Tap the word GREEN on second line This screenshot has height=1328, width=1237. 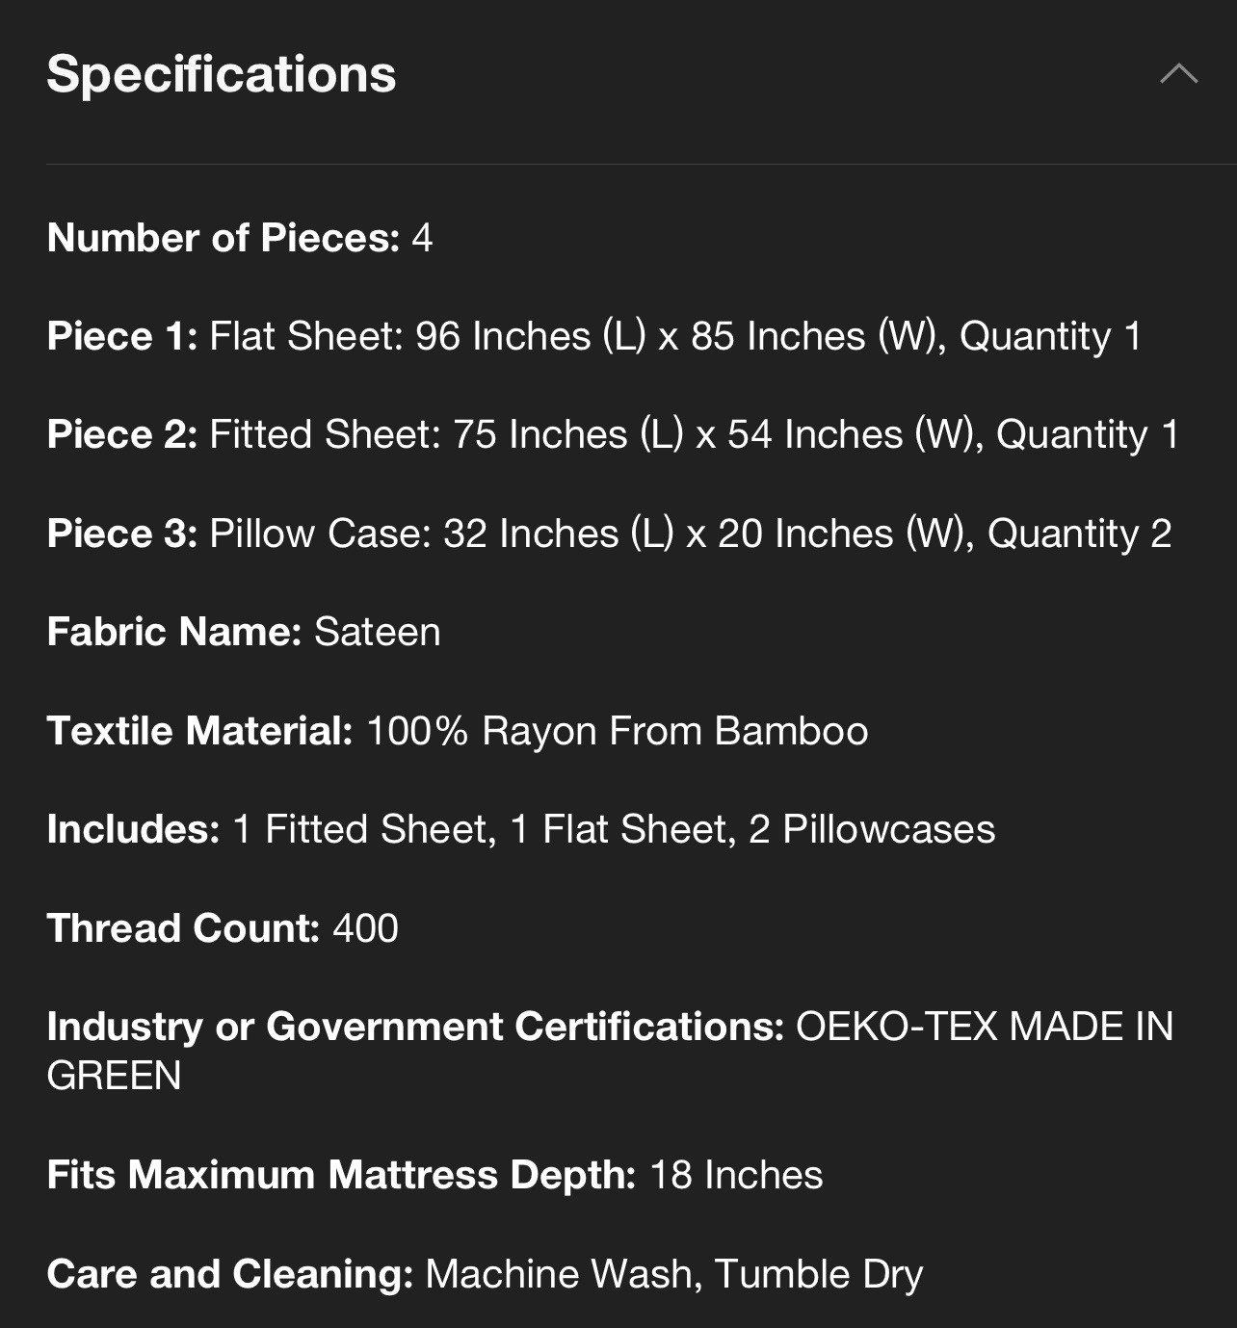pos(115,1076)
